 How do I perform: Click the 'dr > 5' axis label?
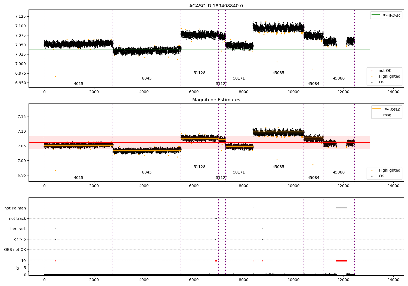(x=20, y=239)
